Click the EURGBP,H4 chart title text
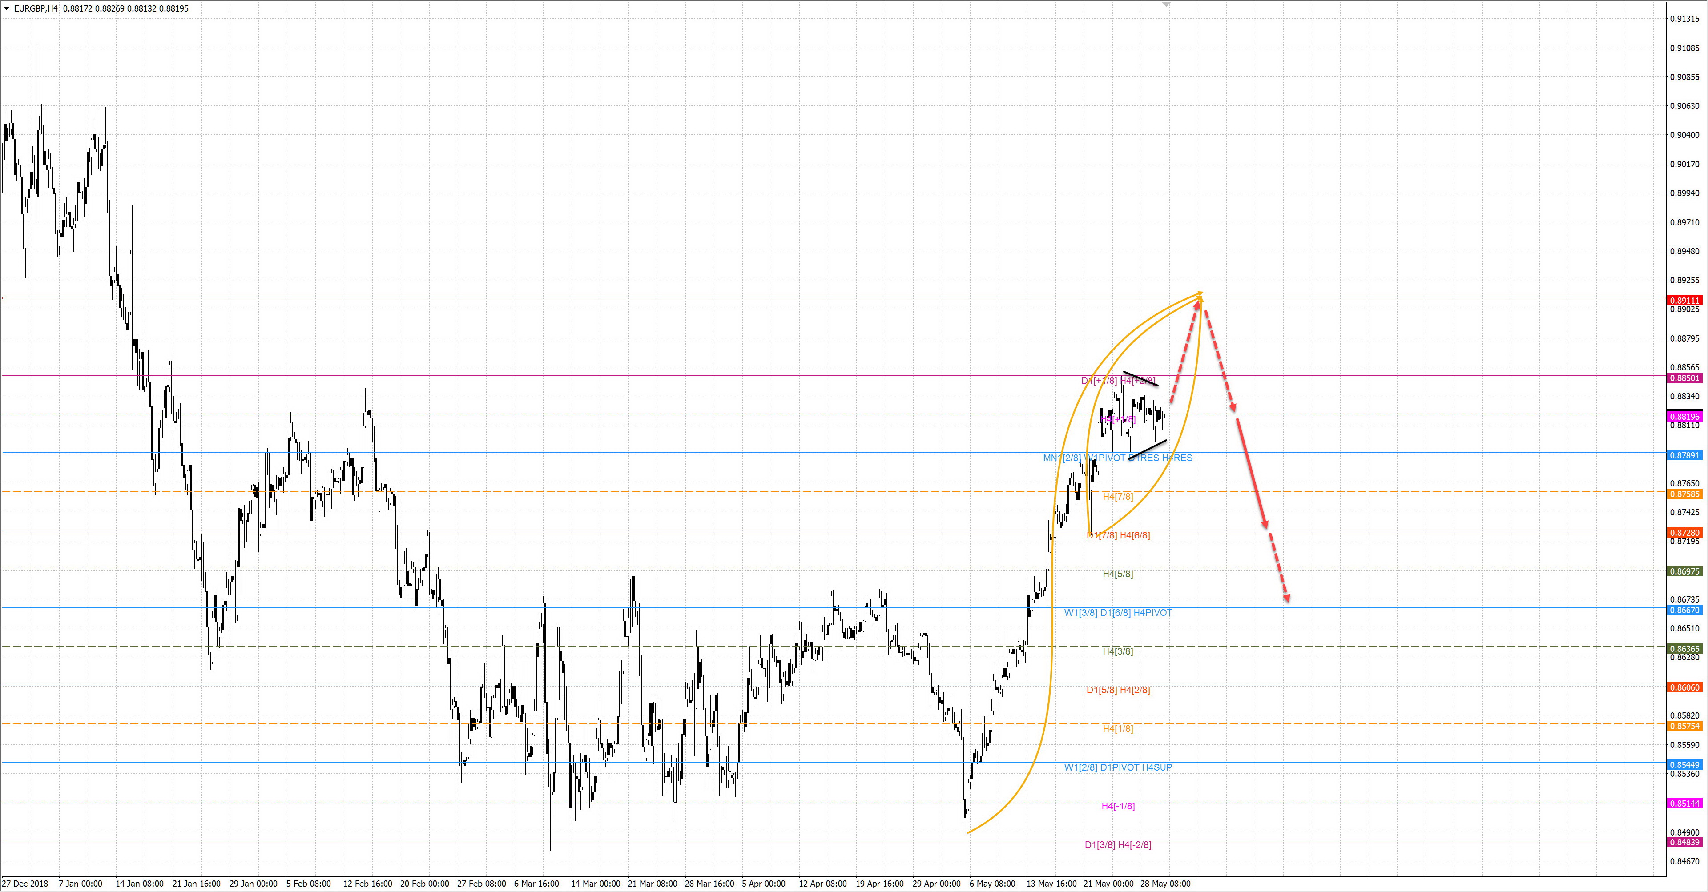The height and width of the screenshot is (892, 1708). [36, 8]
